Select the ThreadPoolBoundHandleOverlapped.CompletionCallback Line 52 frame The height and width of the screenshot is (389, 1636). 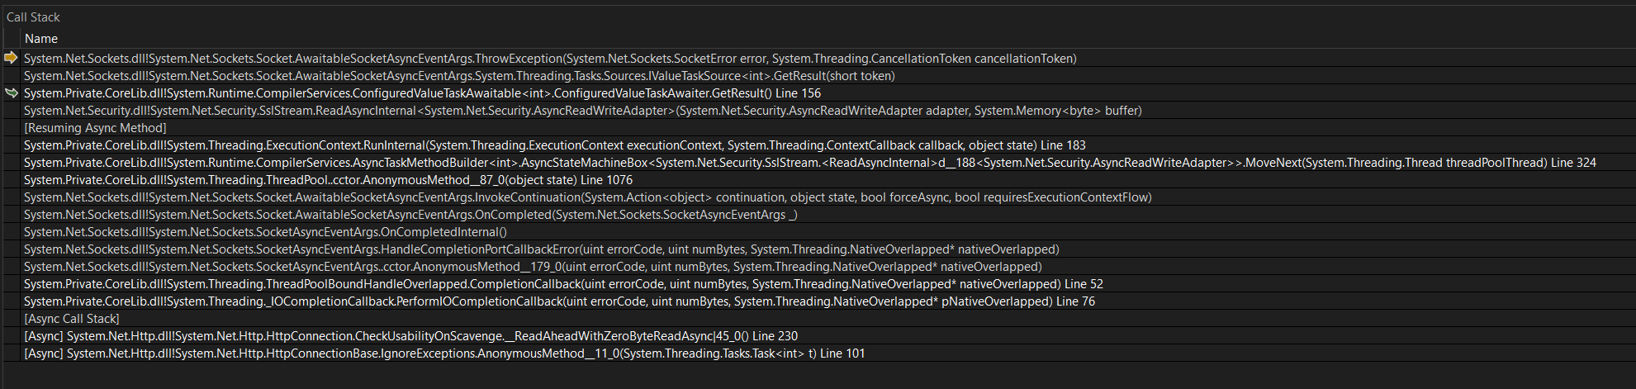tap(563, 284)
